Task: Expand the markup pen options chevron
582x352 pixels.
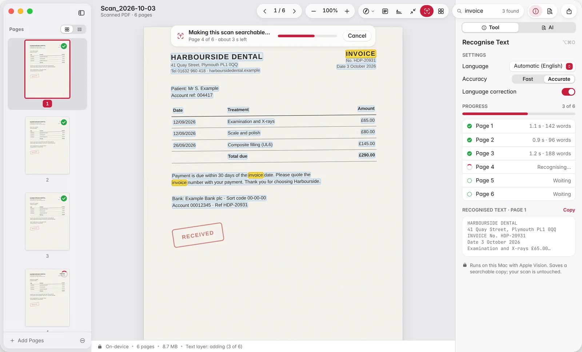Action: [x=373, y=11]
